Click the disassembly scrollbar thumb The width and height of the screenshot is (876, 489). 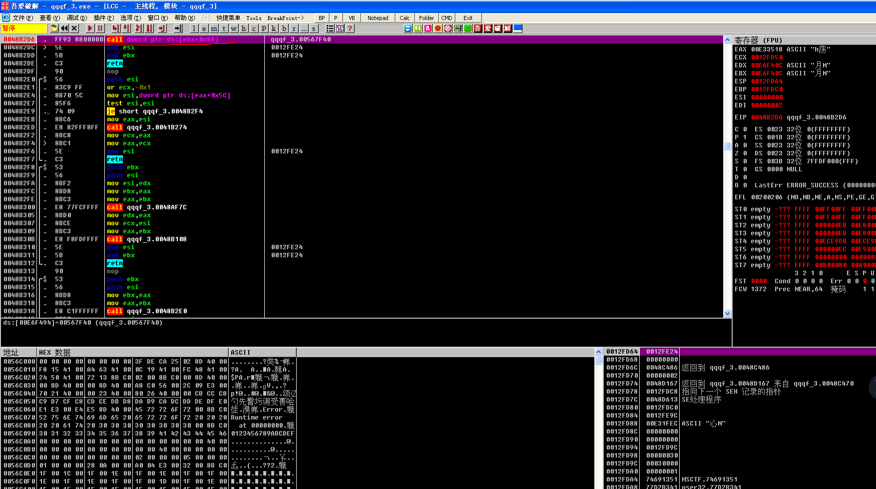[x=727, y=146]
